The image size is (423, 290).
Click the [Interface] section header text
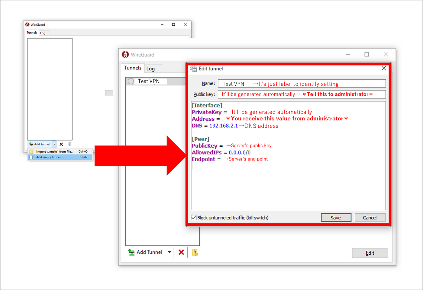tap(207, 105)
